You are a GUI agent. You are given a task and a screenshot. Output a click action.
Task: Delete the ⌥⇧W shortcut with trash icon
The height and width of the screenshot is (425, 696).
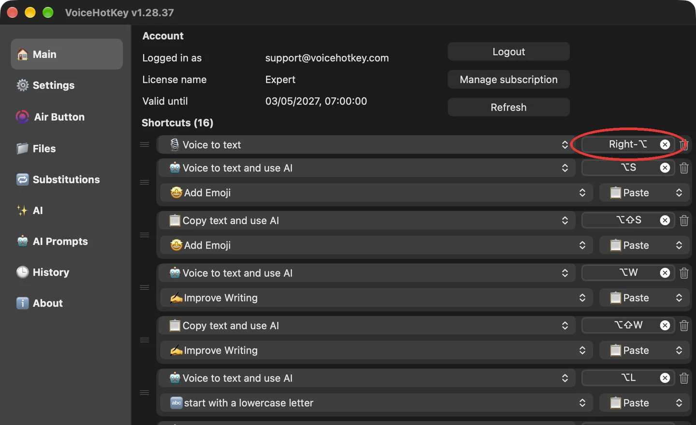pyautogui.click(x=684, y=326)
